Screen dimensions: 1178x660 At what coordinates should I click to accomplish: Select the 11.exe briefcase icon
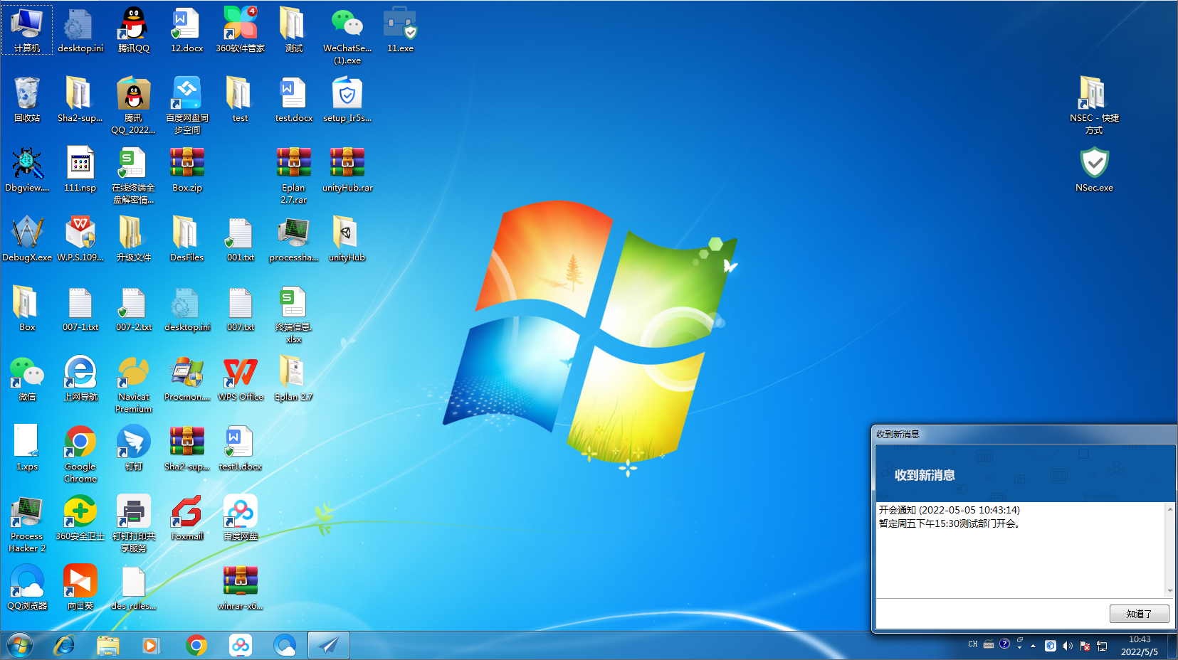[x=400, y=30]
